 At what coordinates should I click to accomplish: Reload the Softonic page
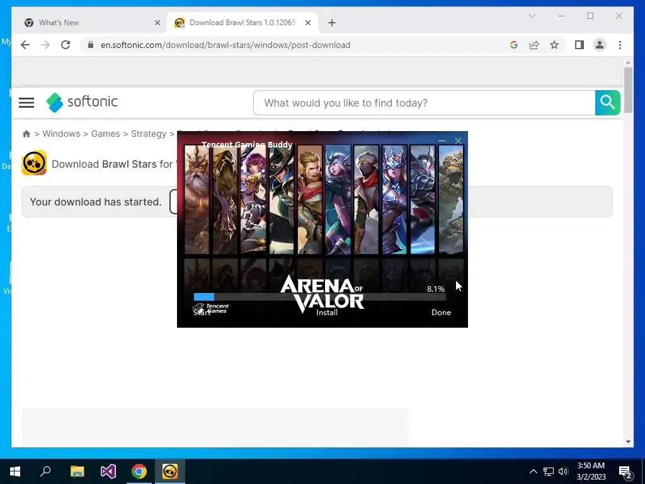point(66,45)
